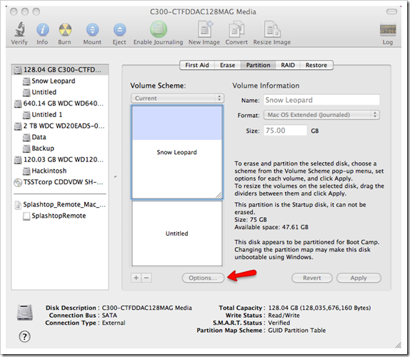
Task: Select the Splashtop_Remote_Mac disk image
Action: 60,205
